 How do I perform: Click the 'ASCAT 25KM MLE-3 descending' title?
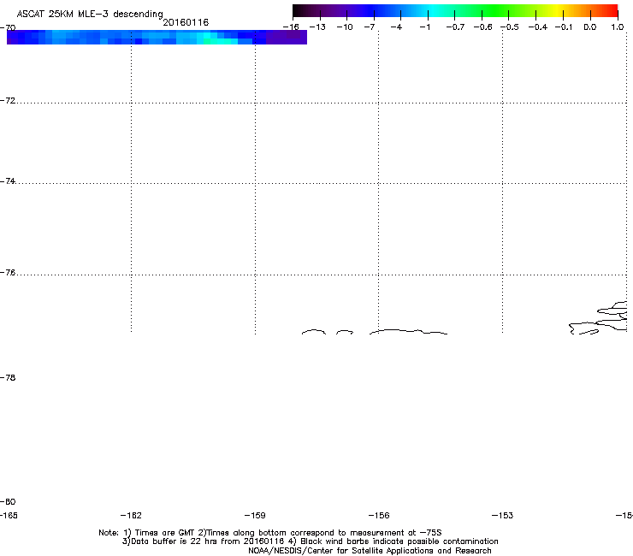[x=90, y=14]
